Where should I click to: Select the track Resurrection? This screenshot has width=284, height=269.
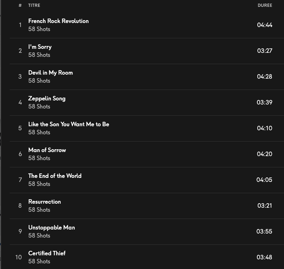pos(44,202)
